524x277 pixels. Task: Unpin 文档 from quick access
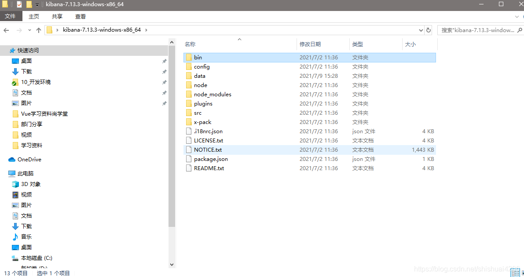pyautogui.click(x=164, y=93)
